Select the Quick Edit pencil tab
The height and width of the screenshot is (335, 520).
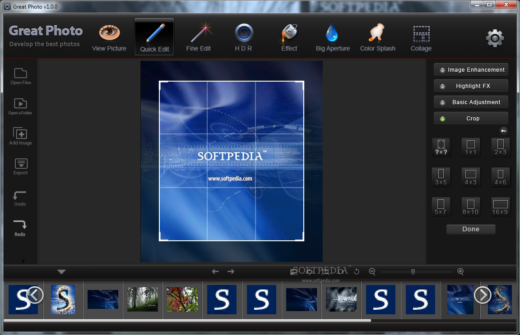(x=154, y=37)
